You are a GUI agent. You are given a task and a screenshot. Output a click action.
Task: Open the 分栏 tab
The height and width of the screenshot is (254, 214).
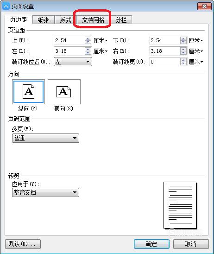tap(121, 20)
